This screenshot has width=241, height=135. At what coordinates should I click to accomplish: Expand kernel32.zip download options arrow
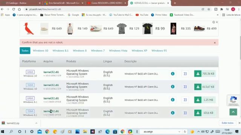pyautogui.click(x=36, y=123)
